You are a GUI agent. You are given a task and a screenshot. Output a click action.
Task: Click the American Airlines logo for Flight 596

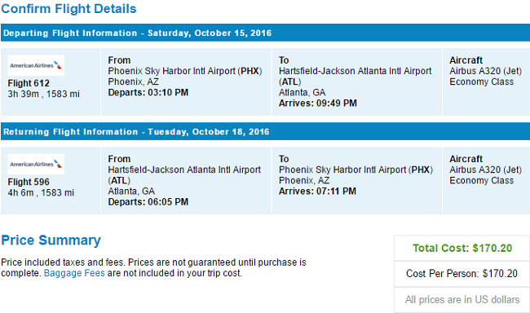click(x=36, y=164)
